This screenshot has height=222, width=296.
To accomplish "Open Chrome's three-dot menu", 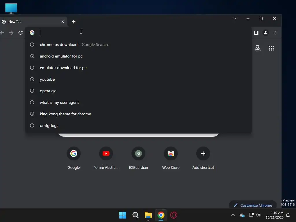I will pyautogui.click(x=275, y=33).
